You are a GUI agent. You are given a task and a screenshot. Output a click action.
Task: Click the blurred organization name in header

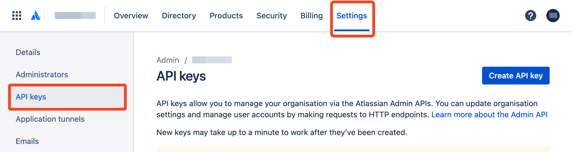[75, 16]
